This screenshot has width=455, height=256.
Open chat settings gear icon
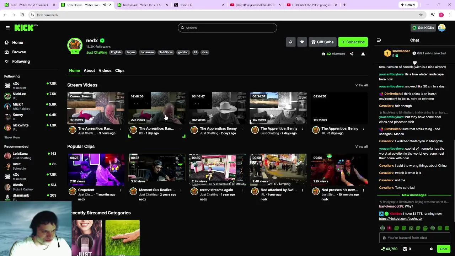(x=431, y=249)
